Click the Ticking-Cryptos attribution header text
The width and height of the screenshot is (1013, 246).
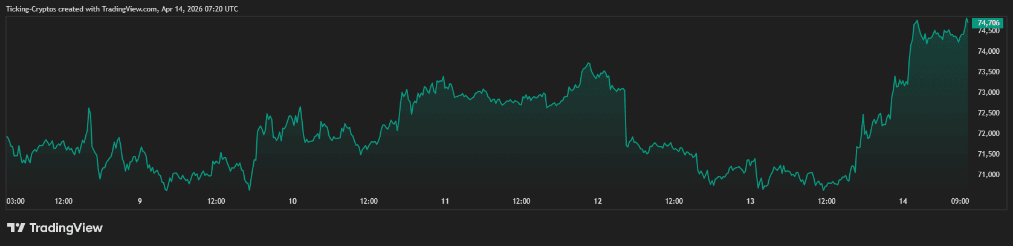[x=121, y=9]
